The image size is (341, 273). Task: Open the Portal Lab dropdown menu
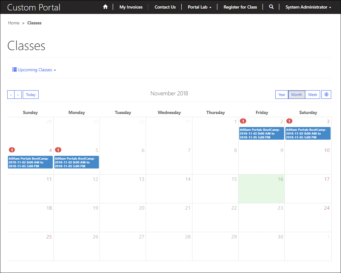tap(199, 7)
